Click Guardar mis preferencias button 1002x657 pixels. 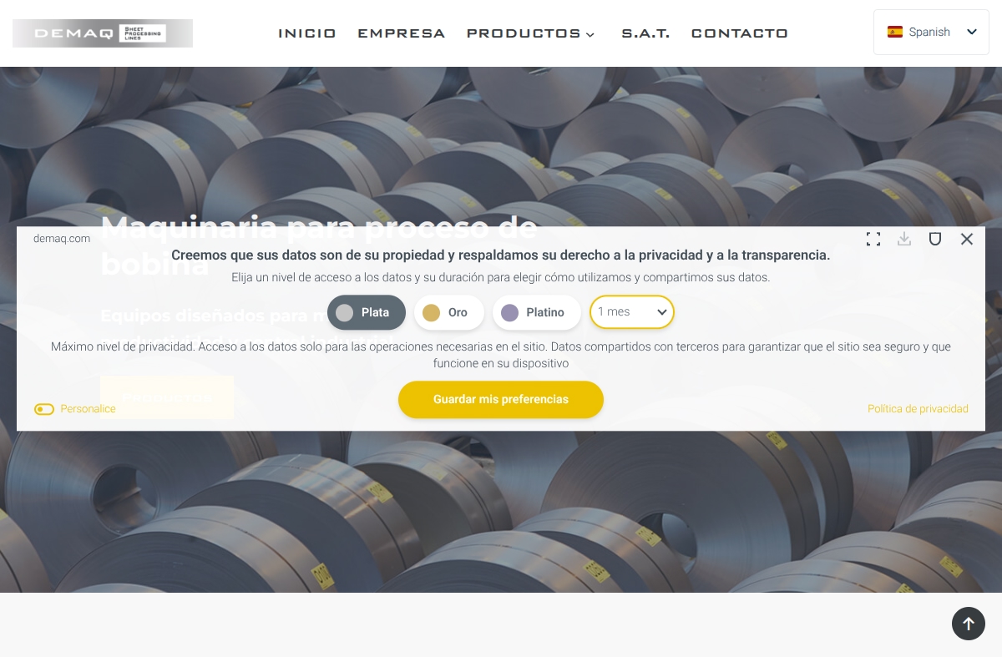[x=500, y=400]
